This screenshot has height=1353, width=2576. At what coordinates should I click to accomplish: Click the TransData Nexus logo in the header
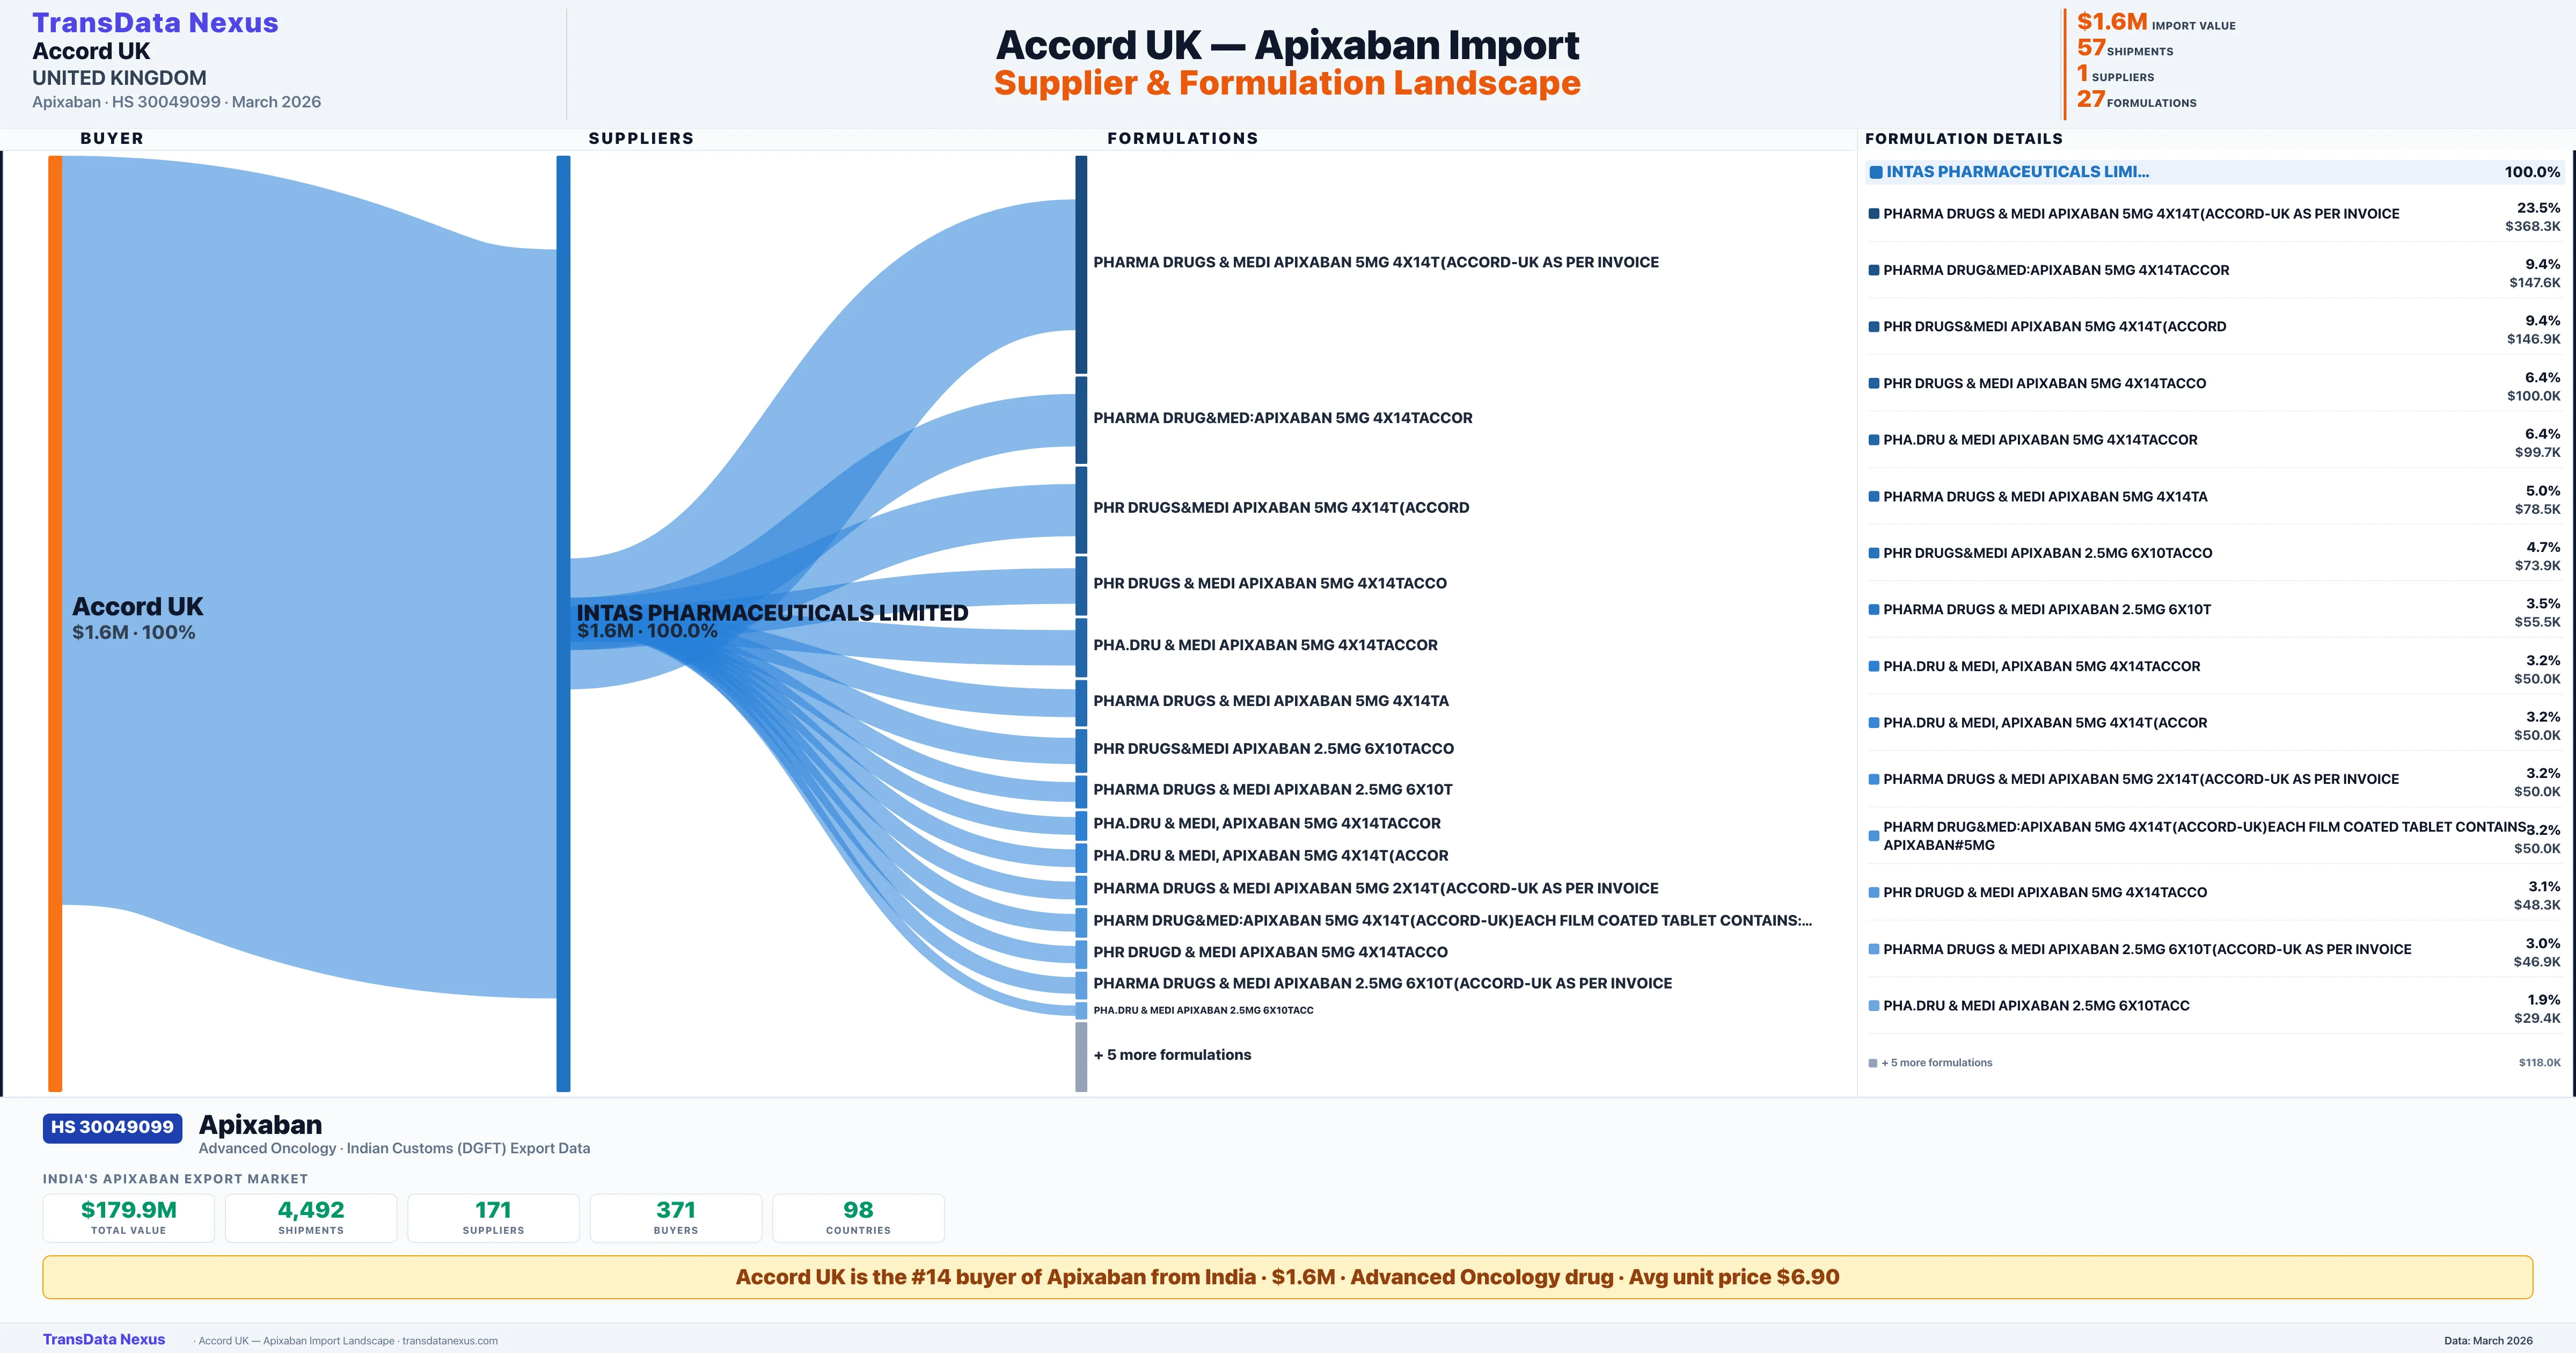pos(156,21)
